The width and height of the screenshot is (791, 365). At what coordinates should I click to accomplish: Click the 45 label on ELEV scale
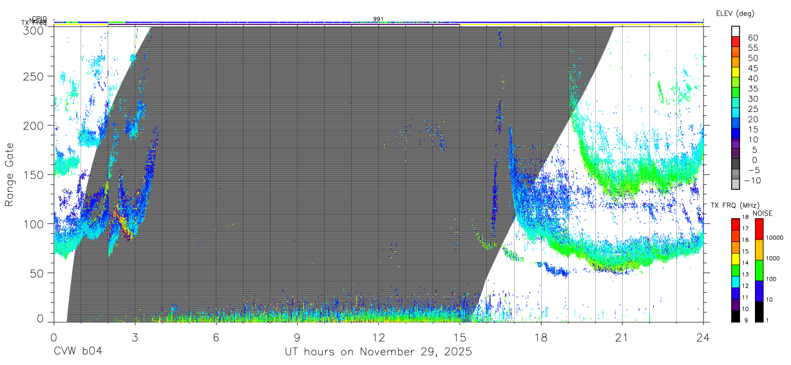pos(752,68)
